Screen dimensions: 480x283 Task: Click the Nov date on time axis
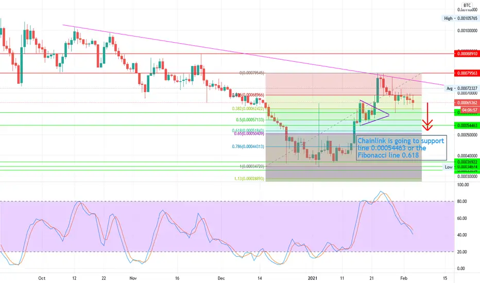(x=133, y=278)
